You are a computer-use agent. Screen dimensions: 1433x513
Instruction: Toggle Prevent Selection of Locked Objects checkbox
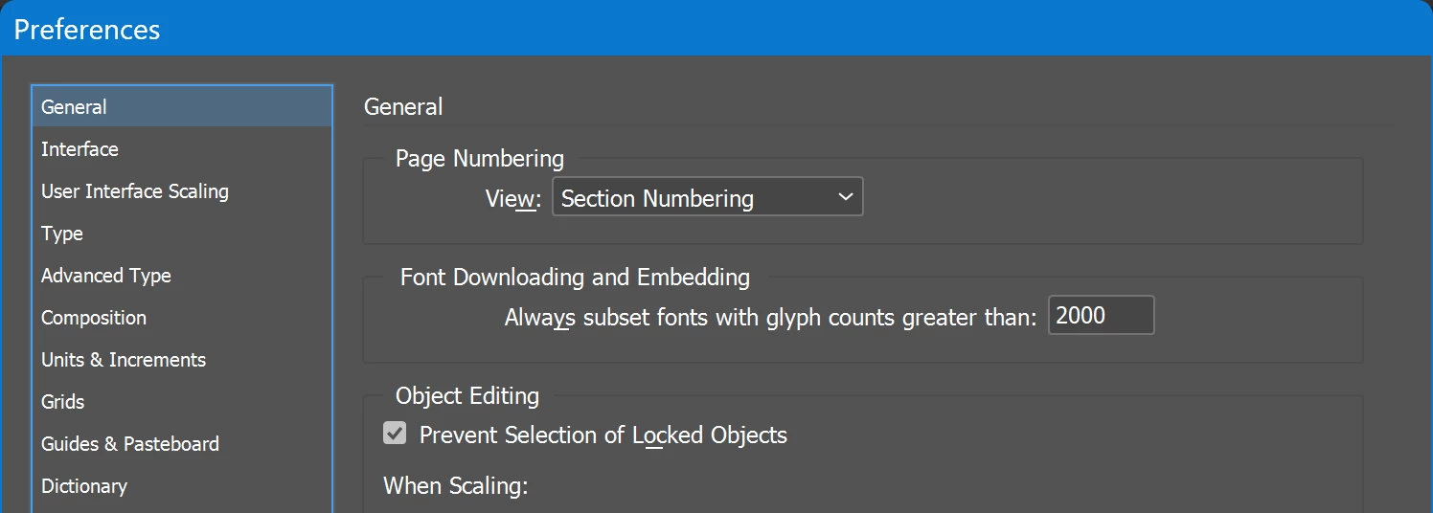click(x=395, y=435)
